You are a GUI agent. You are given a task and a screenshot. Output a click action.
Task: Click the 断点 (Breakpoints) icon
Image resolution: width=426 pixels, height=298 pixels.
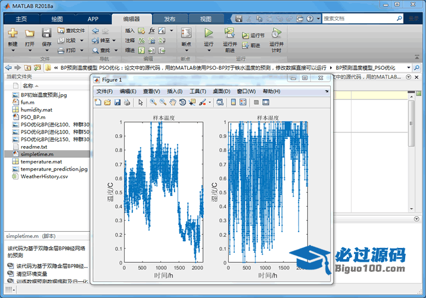(x=186, y=33)
